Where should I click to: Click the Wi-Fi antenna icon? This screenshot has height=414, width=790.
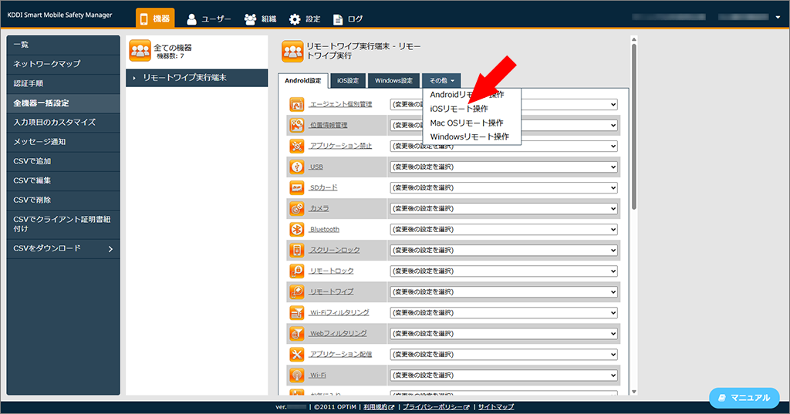pos(297,375)
